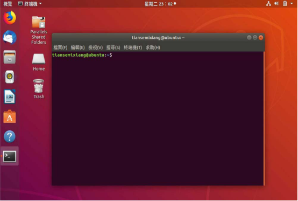Open Firefox from the dock
The image size is (298, 201).
(10, 18)
